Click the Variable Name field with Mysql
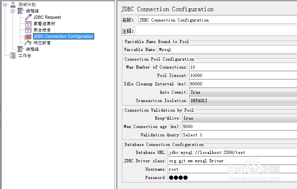The height and width of the screenshot is (189, 297). pos(228,49)
